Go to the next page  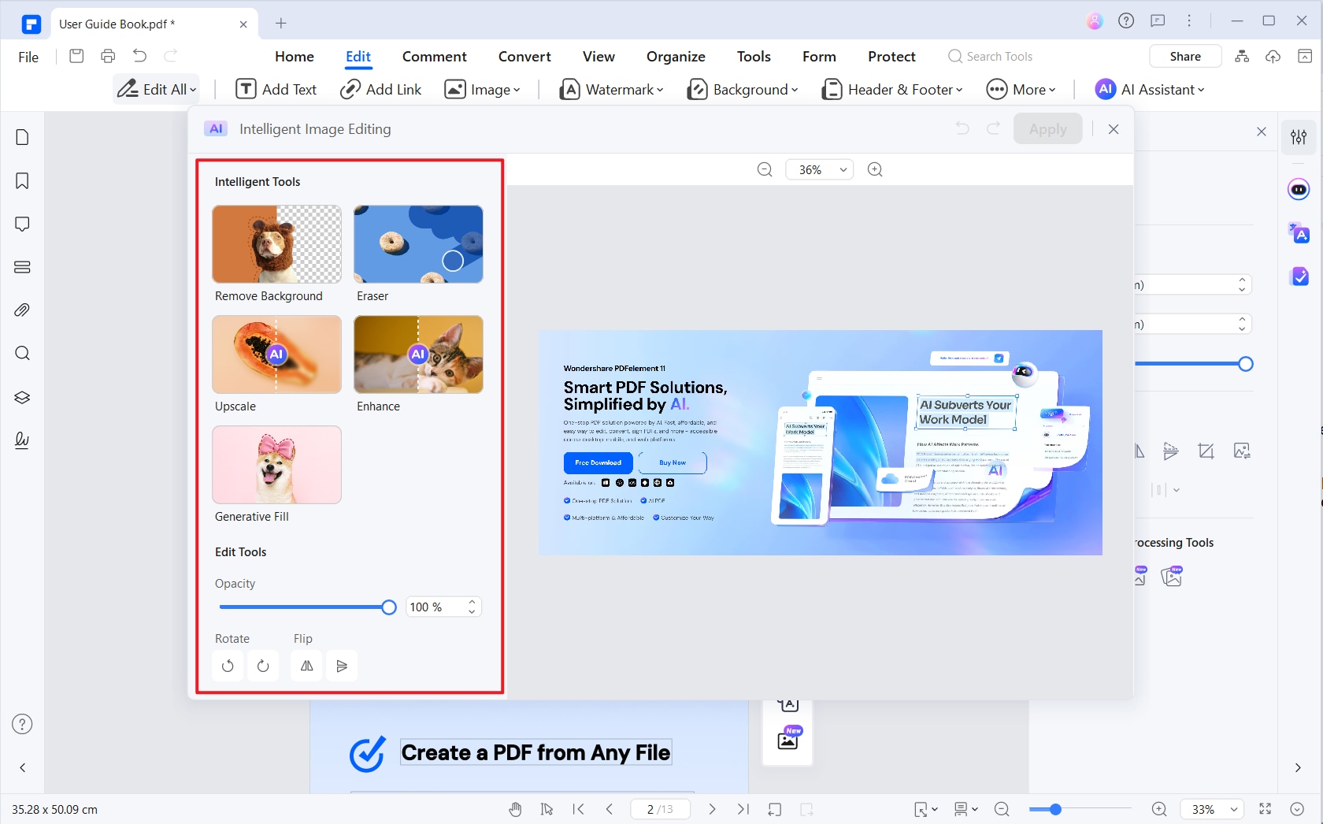click(x=712, y=809)
